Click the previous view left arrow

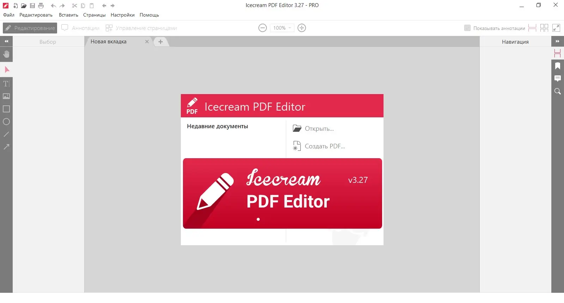[x=104, y=6]
